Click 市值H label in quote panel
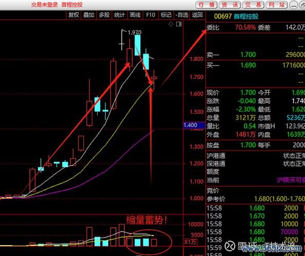Image resolution: width=305 pixels, height=256 pixels. click(266, 126)
